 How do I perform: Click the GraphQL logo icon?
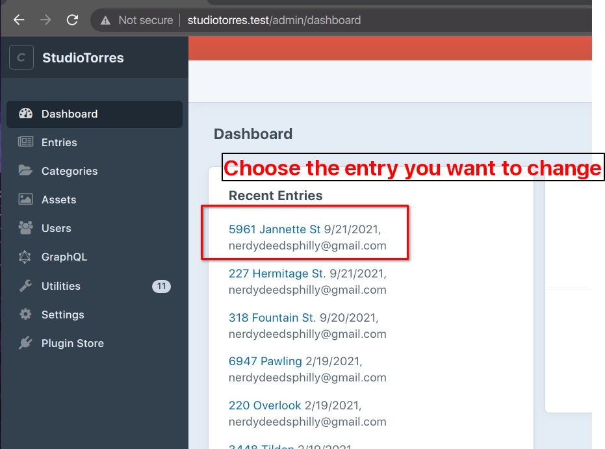(25, 257)
